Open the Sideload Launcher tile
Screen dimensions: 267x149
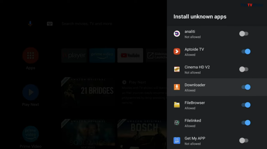156,55
